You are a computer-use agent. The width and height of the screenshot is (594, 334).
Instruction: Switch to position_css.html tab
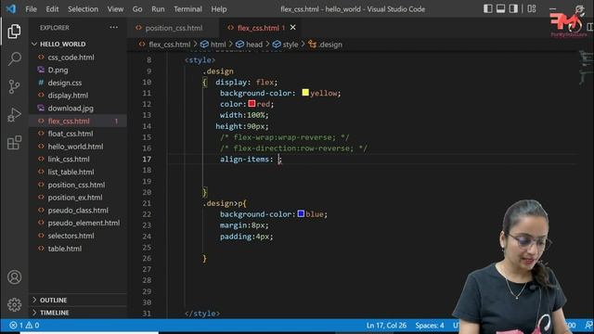click(x=174, y=28)
